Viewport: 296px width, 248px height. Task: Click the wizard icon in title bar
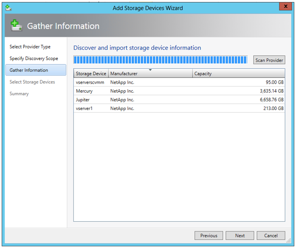[x=8, y=8]
